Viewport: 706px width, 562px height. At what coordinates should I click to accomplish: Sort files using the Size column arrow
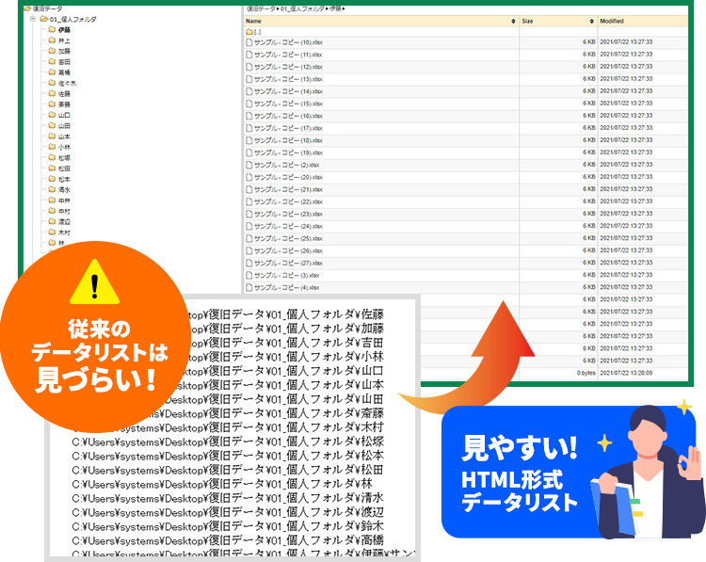coord(592,21)
